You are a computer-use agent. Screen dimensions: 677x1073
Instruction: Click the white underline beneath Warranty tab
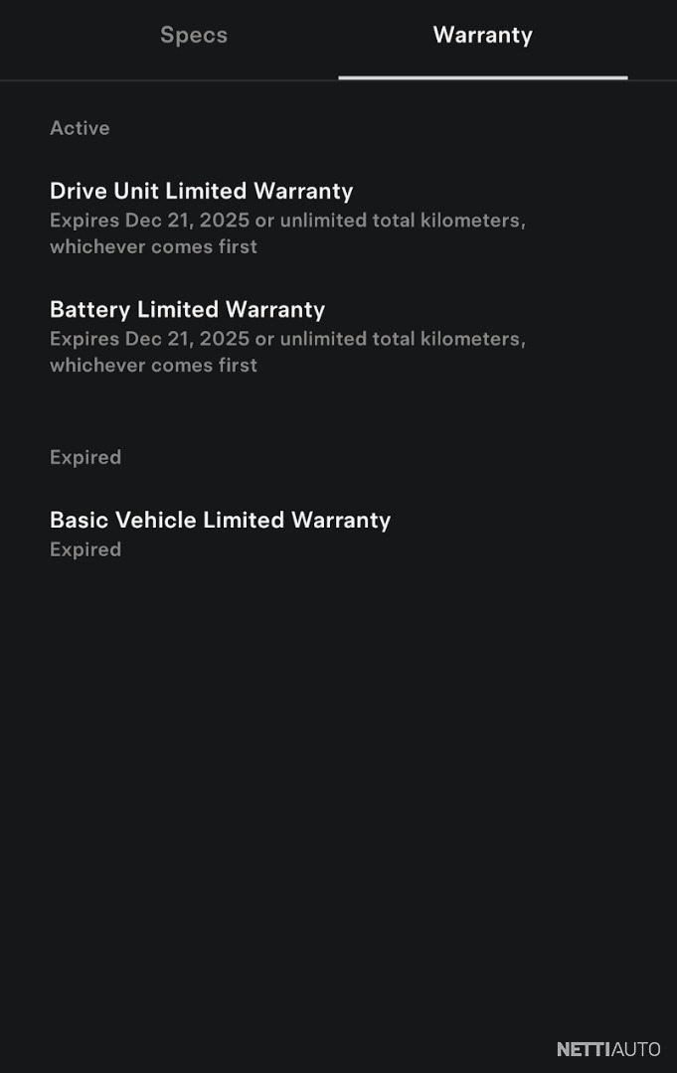click(x=482, y=77)
